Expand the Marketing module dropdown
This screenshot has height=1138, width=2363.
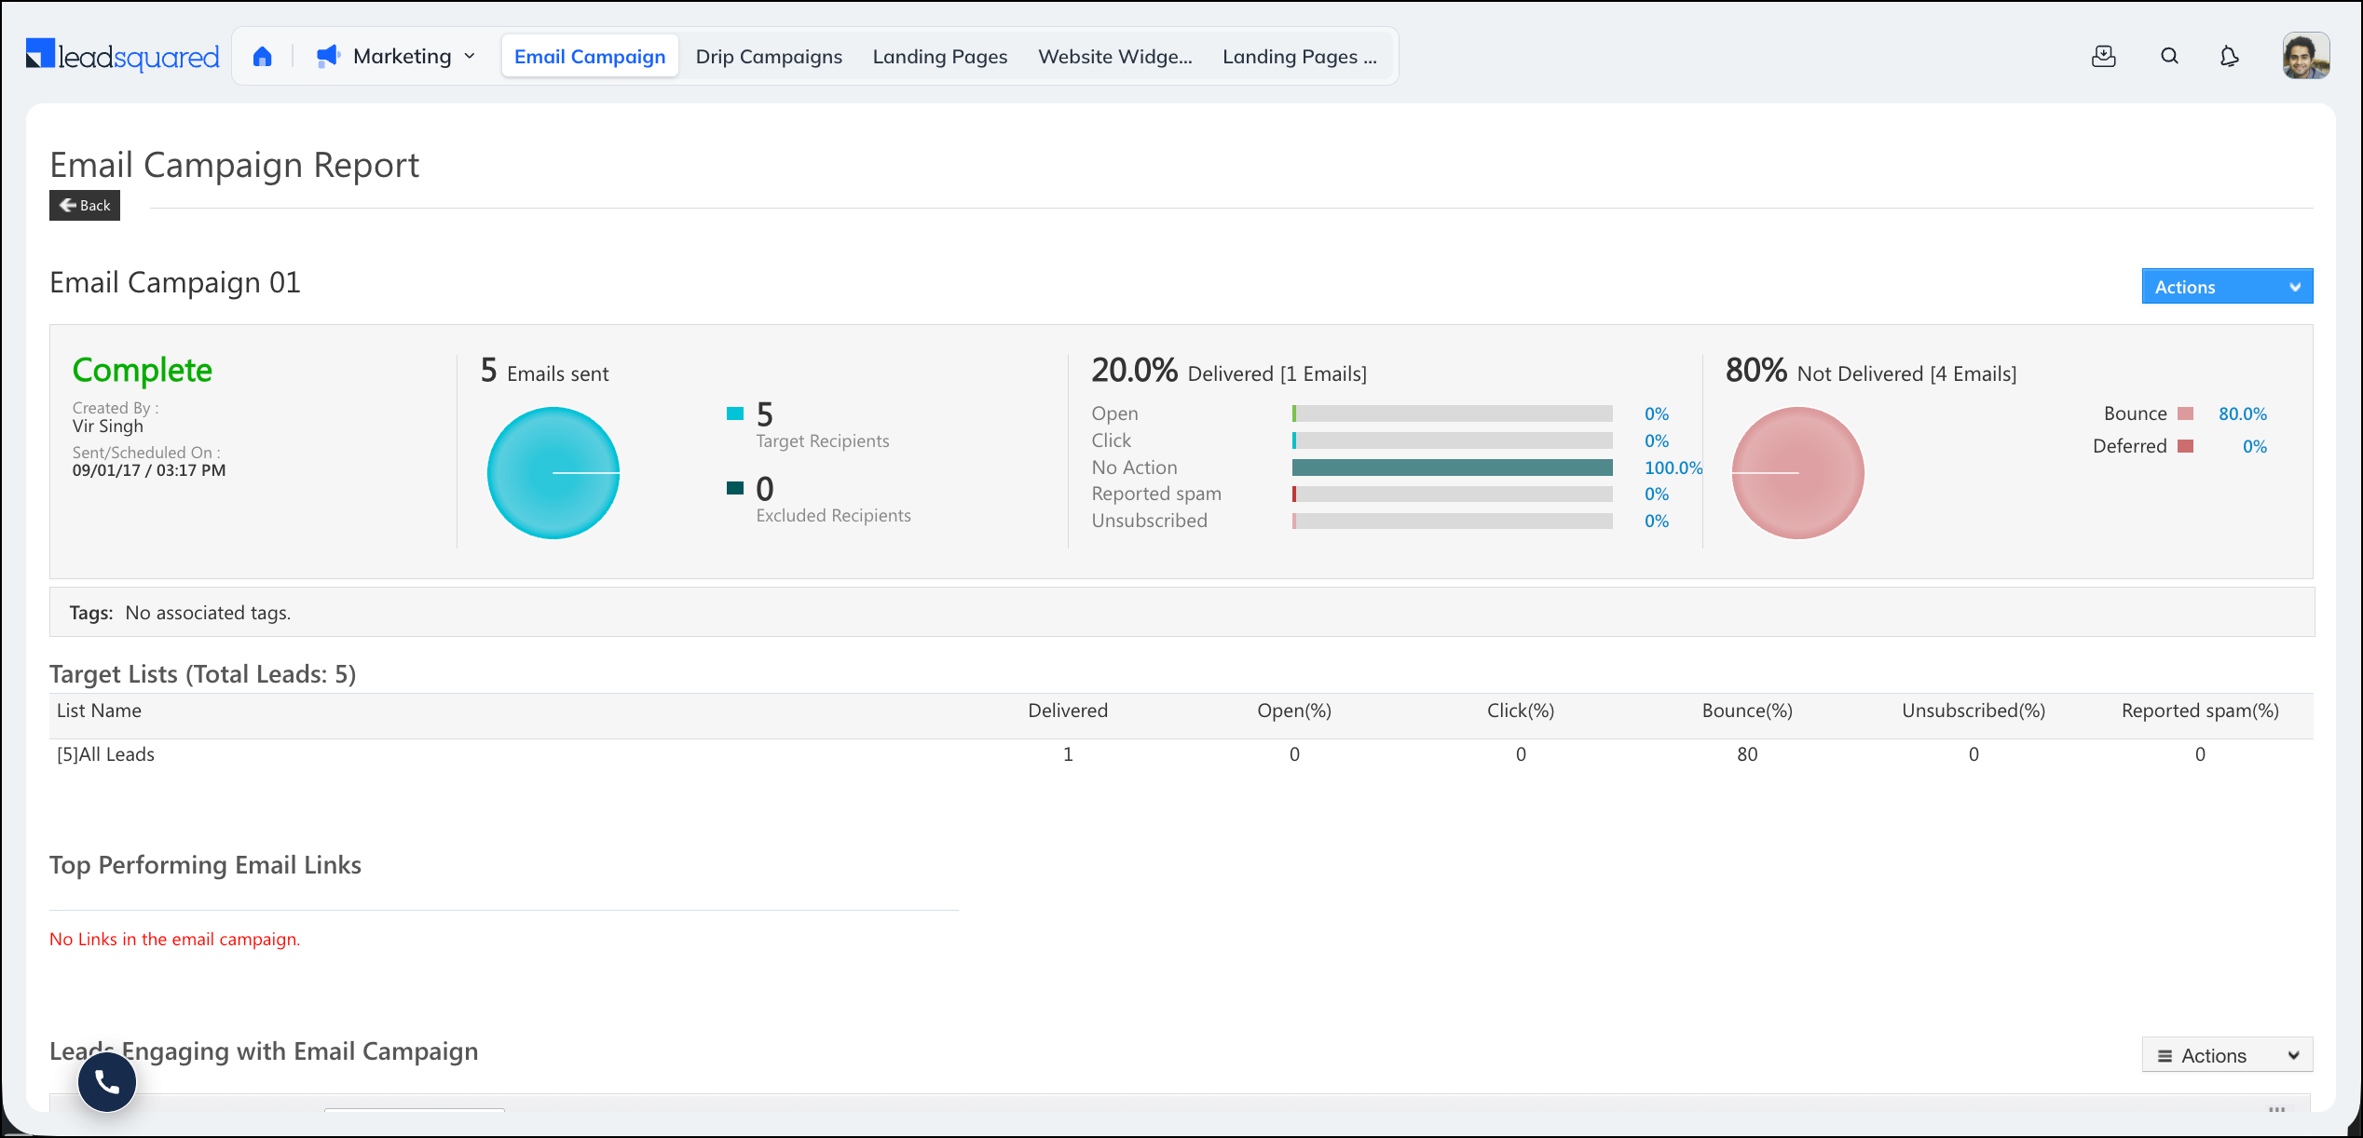click(x=414, y=57)
